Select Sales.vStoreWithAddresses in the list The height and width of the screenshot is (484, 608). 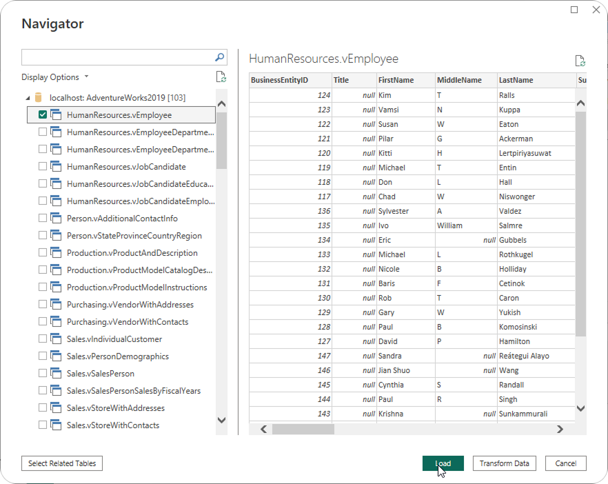pyautogui.click(x=115, y=408)
